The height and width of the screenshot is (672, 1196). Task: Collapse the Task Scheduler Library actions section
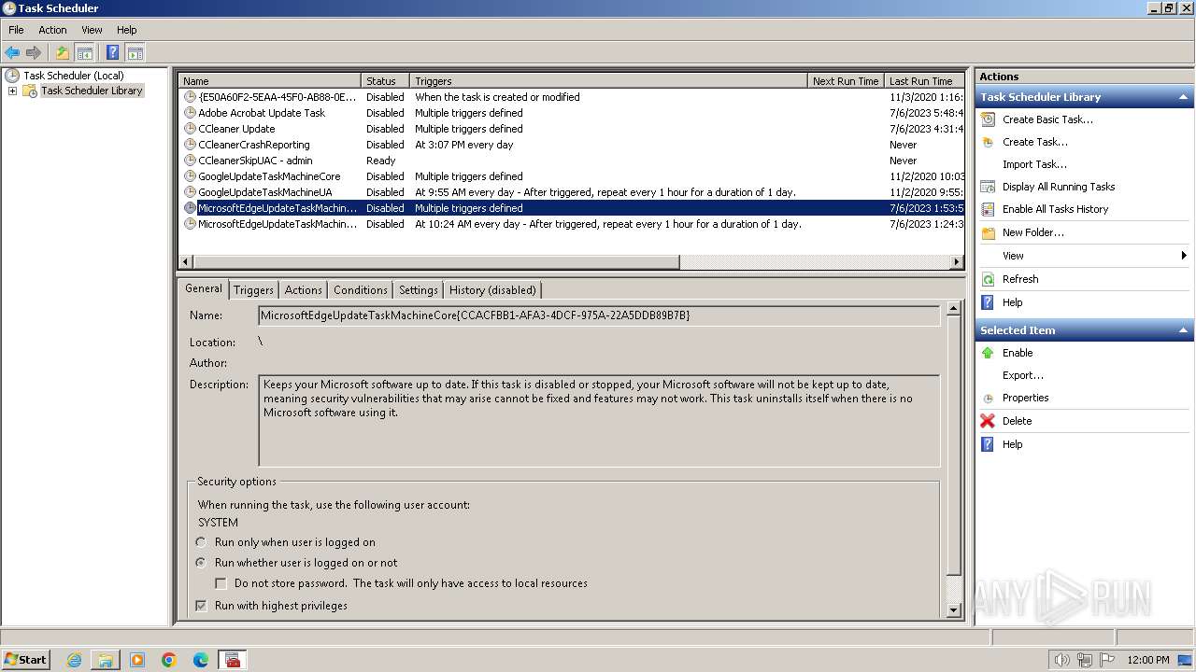click(x=1183, y=97)
